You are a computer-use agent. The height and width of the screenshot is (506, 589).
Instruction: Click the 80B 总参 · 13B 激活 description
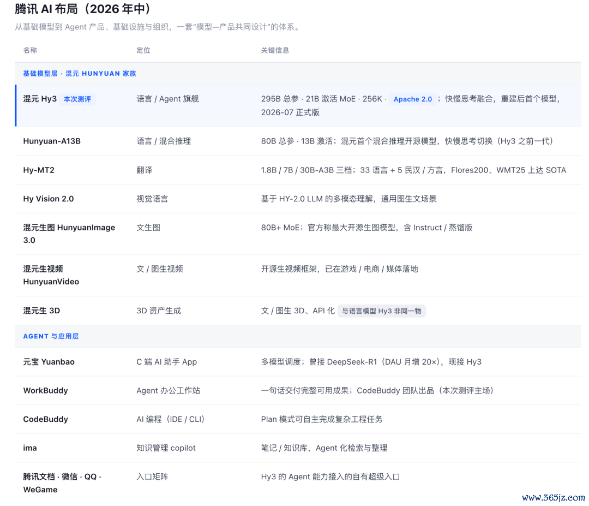(407, 141)
